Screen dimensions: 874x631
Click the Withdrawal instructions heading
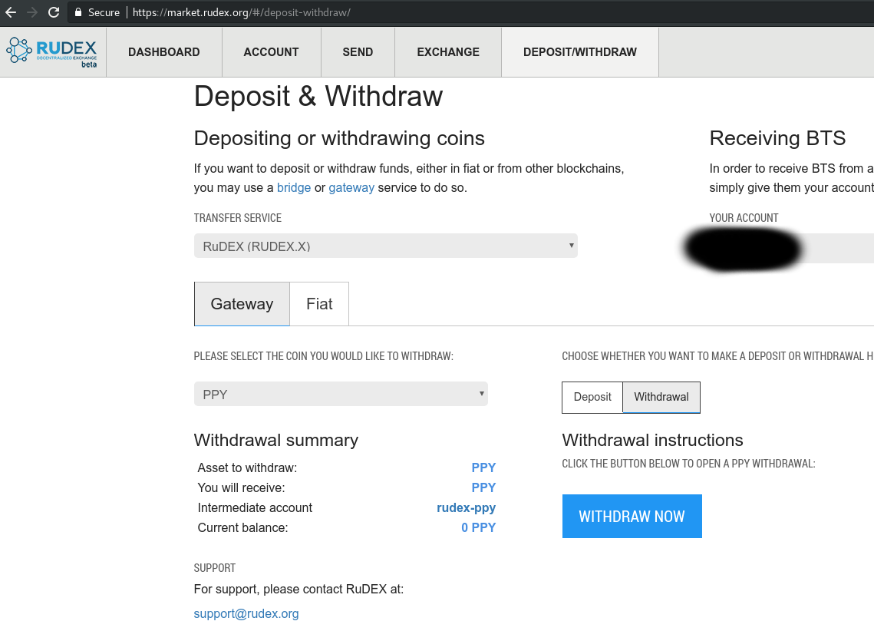[x=653, y=441]
